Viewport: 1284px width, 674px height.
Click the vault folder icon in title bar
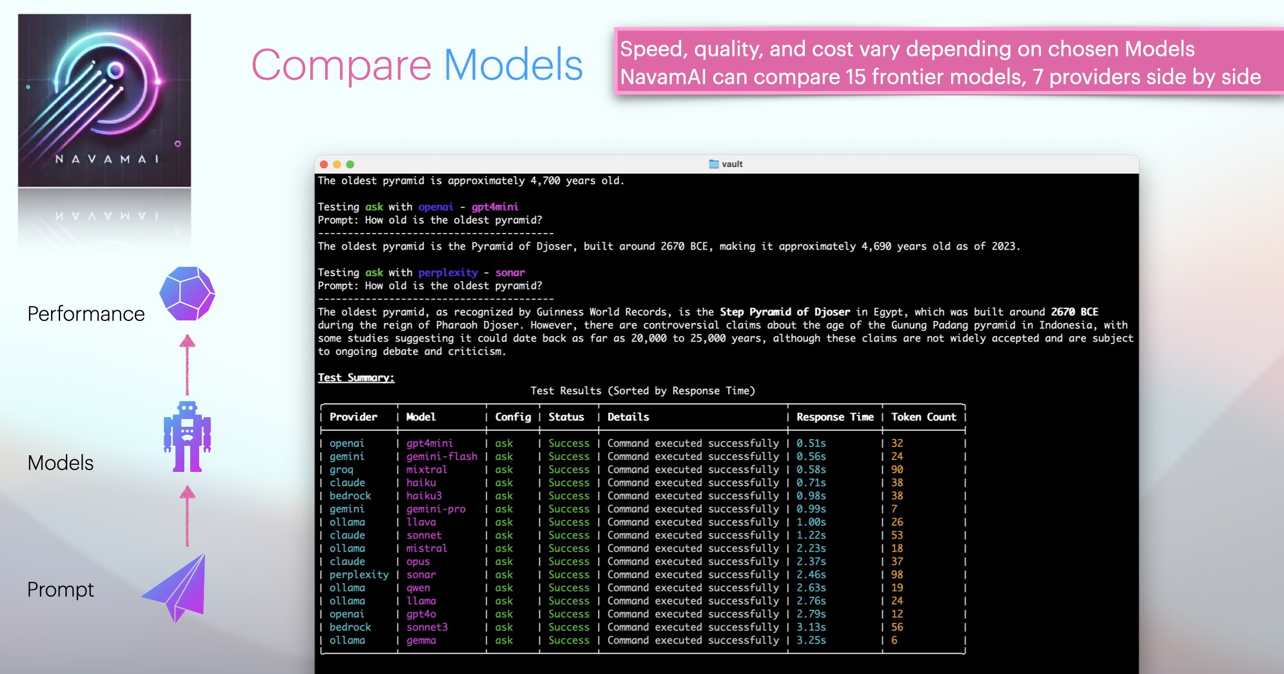click(x=714, y=164)
